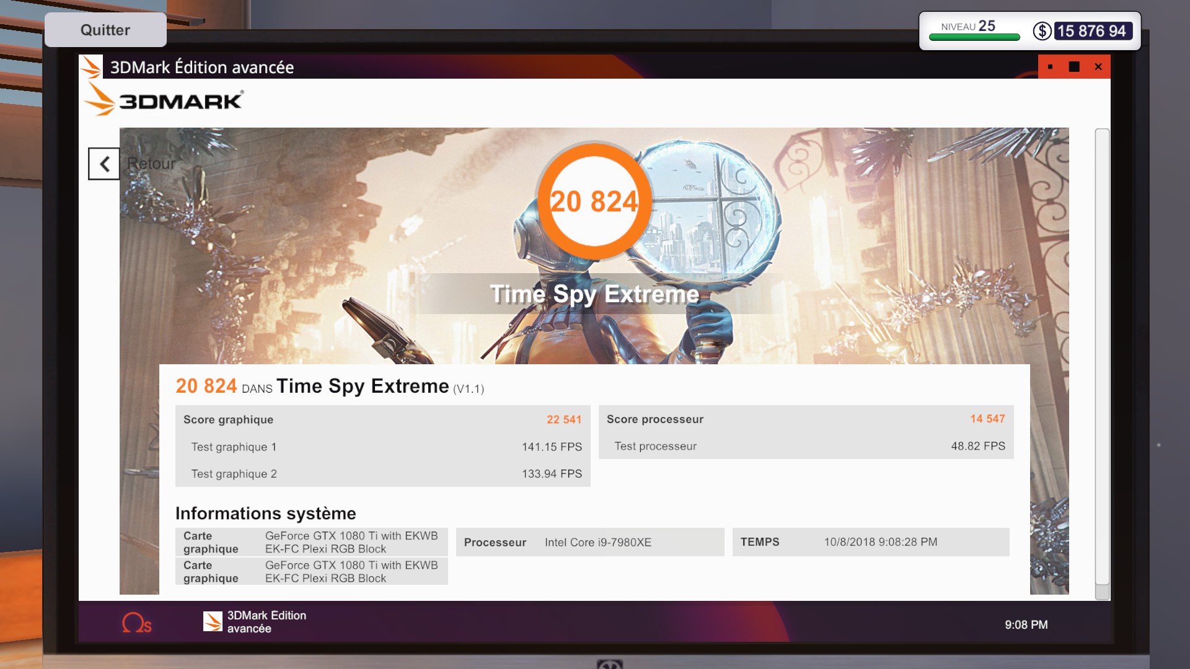This screenshot has width=1190, height=669.
Task: Click the 3DMark Édition avancée window title
Action: point(202,67)
